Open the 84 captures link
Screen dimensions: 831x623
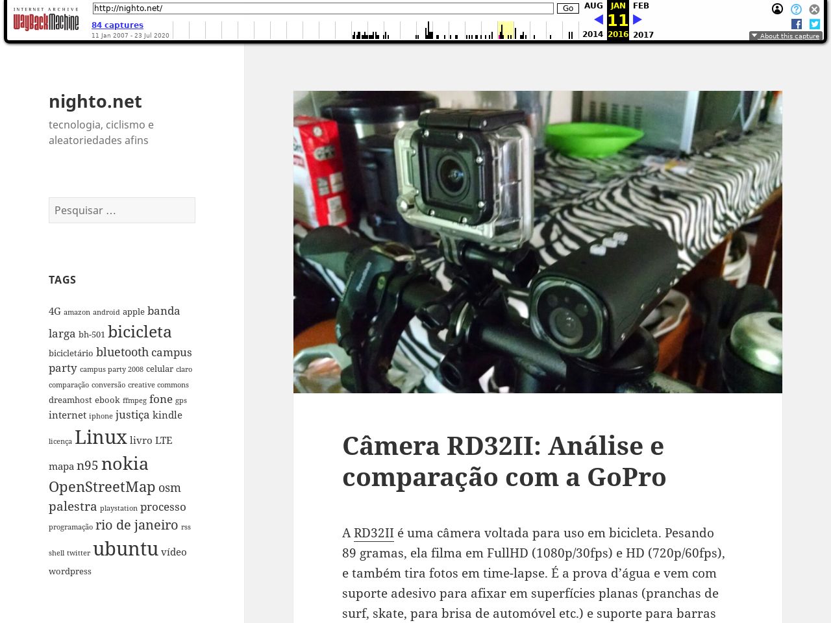(x=118, y=25)
